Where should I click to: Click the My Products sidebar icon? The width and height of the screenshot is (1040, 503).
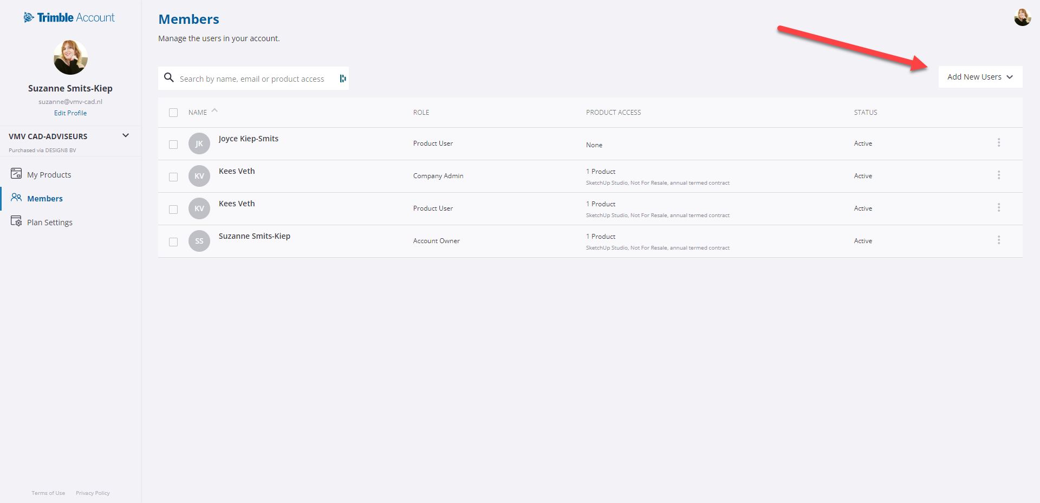click(16, 174)
